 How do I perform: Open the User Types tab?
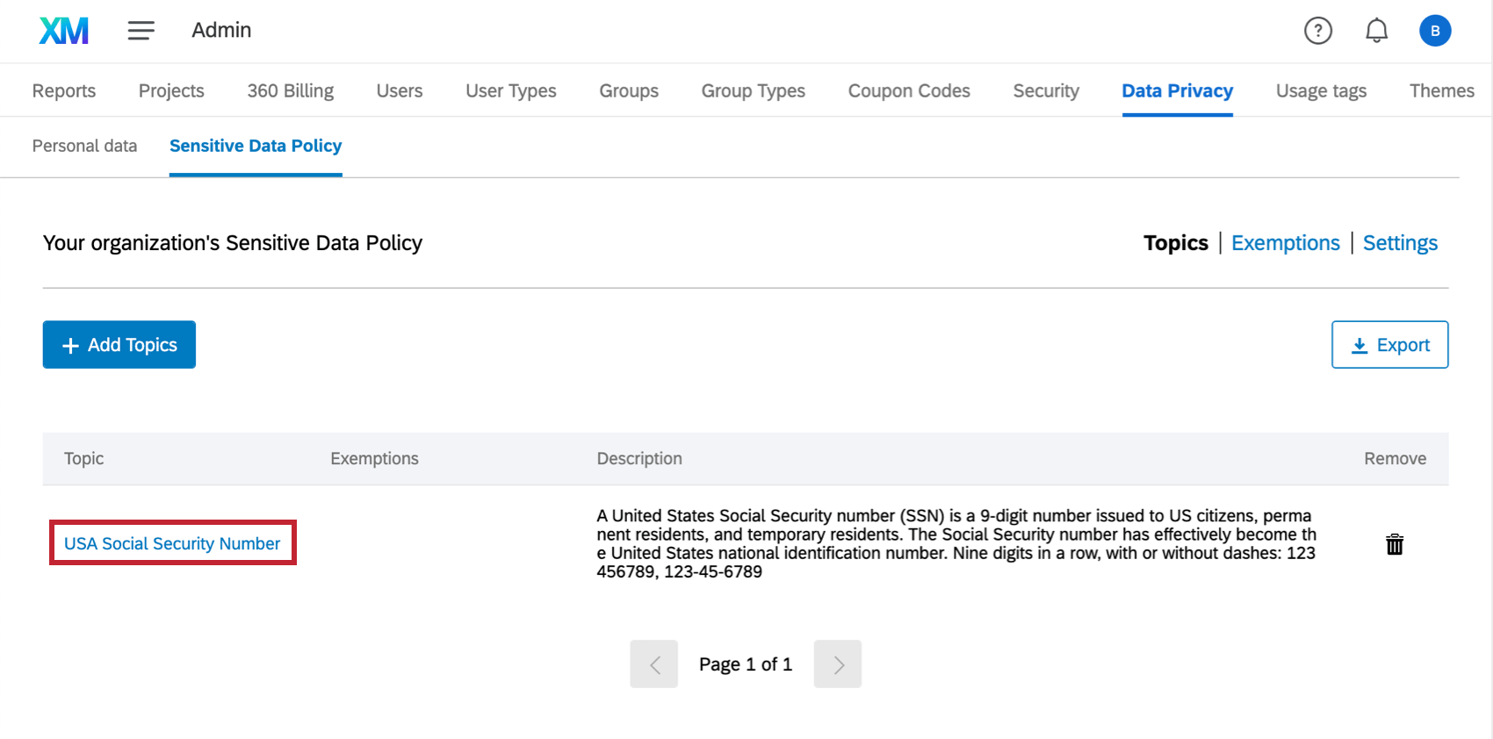(511, 90)
